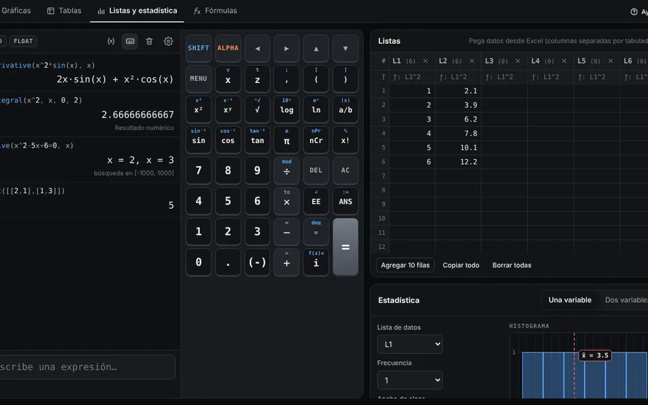Click Borrar todas
This screenshot has width=648, height=405.
[x=512, y=265]
